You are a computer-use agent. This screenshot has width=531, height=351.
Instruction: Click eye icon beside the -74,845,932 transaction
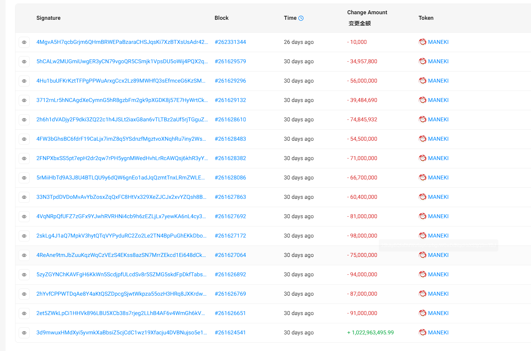[24, 120]
